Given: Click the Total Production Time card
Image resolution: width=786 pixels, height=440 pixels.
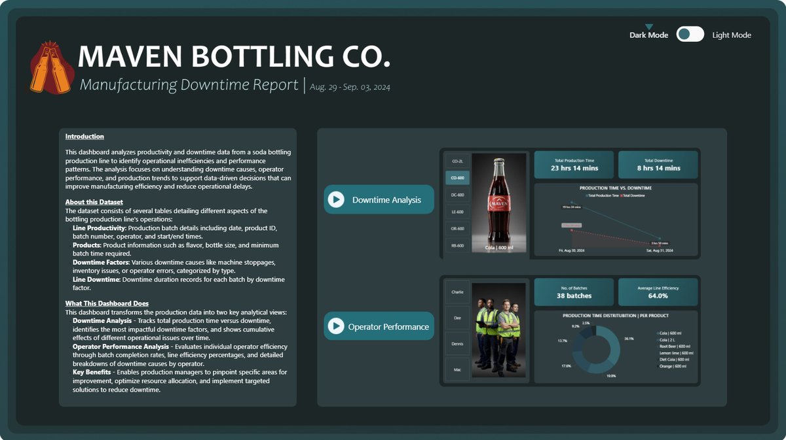Looking at the screenshot, I should (574, 165).
